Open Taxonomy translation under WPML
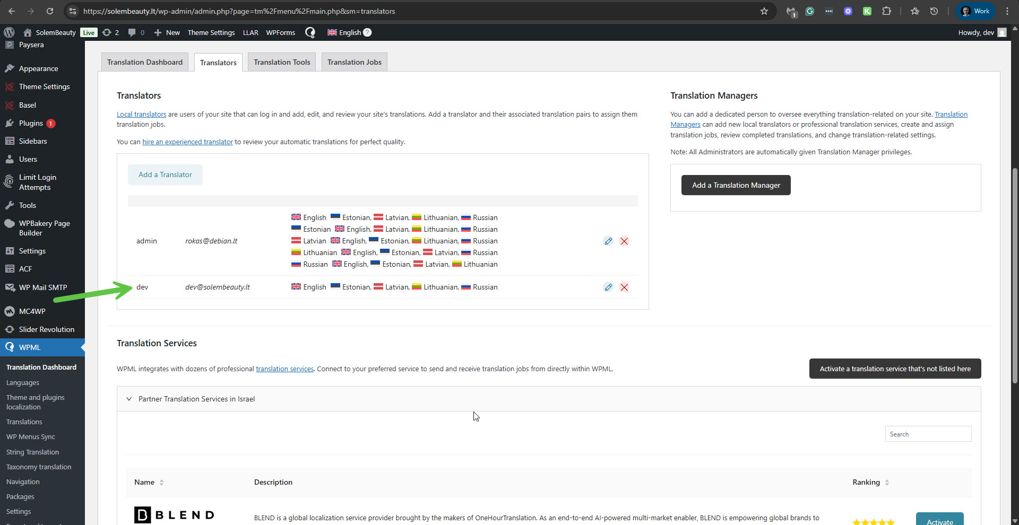 pyautogui.click(x=38, y=467)
